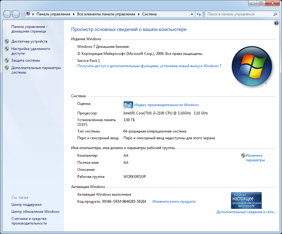Open Диспетчер устройств link

point(29,41)
